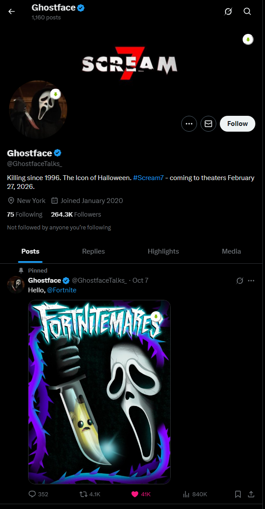Repost the pinned Fortnitemares post
Screen dimensions: 265x509
point(90,494)
